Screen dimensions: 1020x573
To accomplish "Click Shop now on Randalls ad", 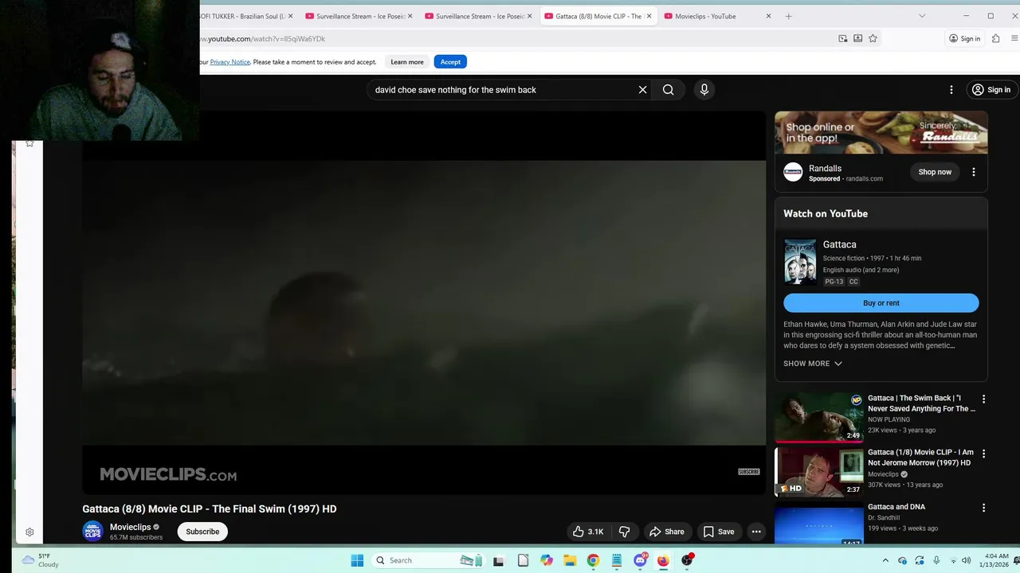I will 935,172.
